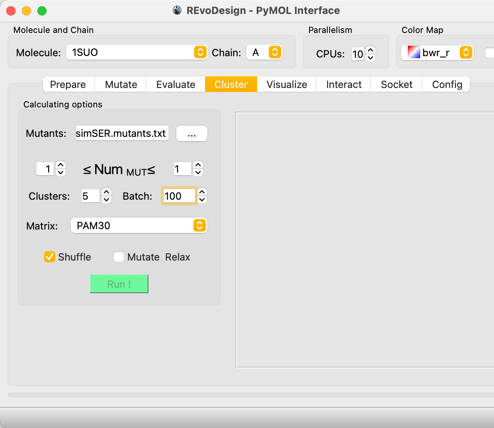Click the bwr_r color gradient swatch
494x428 pixels.
(414, 52)
